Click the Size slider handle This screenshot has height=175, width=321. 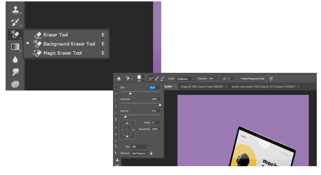(x=130, y=93)
